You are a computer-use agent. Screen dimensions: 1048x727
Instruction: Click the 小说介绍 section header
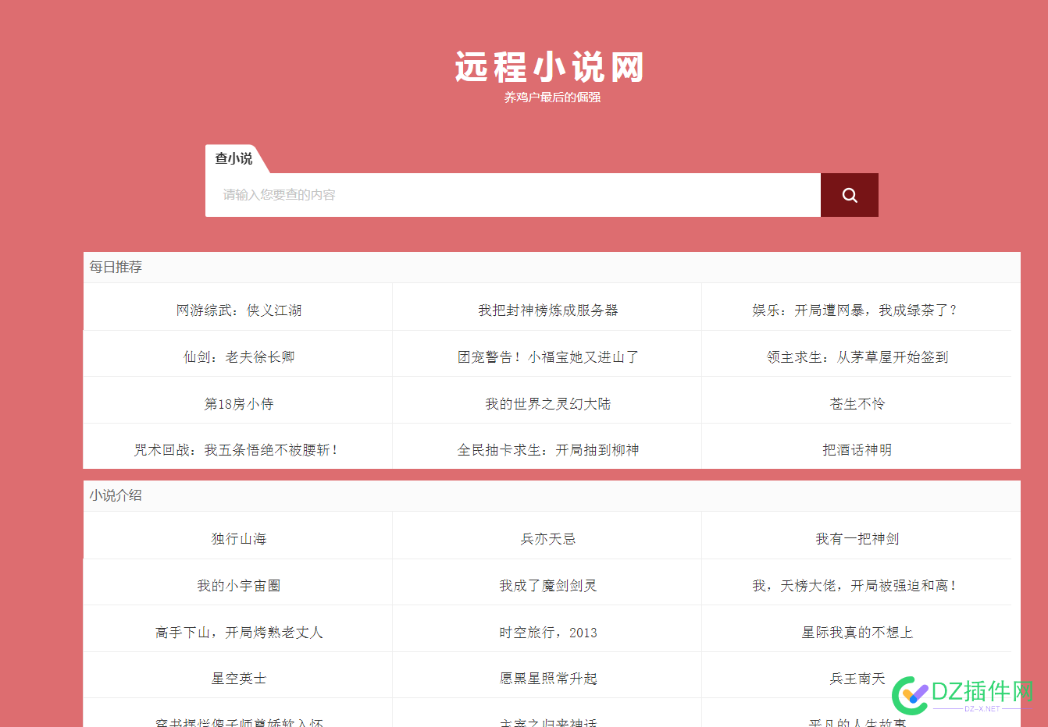coord(116,495)
